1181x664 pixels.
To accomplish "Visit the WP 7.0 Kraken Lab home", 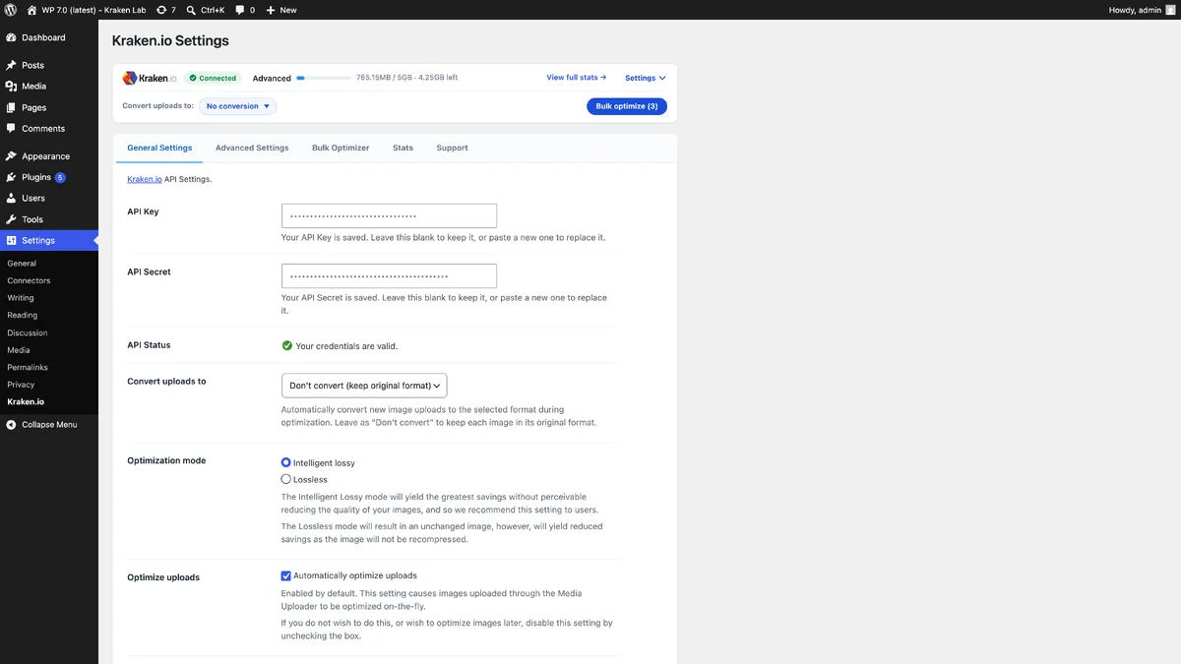I will [x=85, y=10].
